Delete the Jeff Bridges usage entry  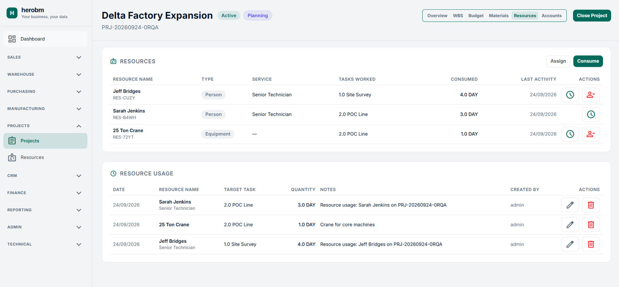[x=591, y=244]
